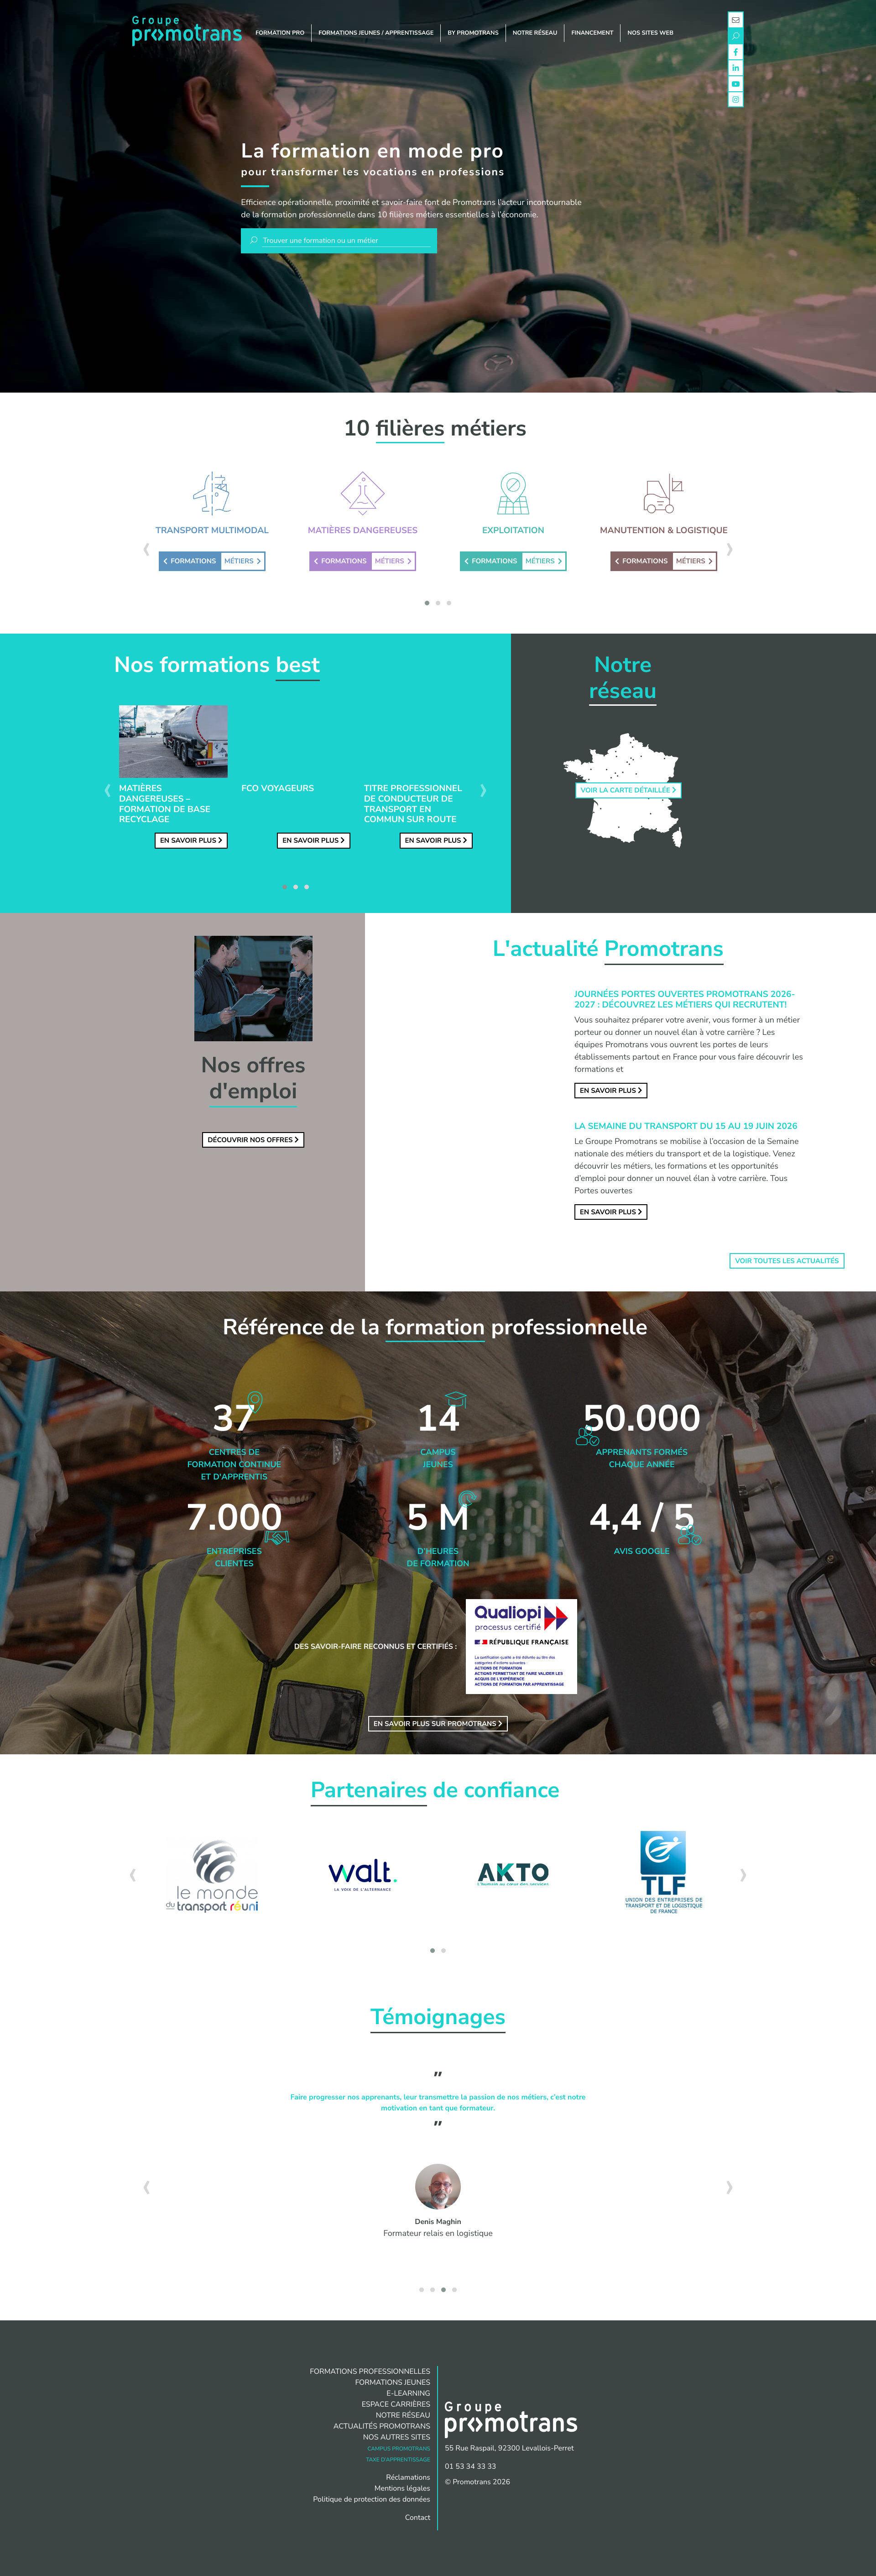
Task: Click the Matières Dangereuses flask icon
Action: pyautogui.click(x=362, y=493)
